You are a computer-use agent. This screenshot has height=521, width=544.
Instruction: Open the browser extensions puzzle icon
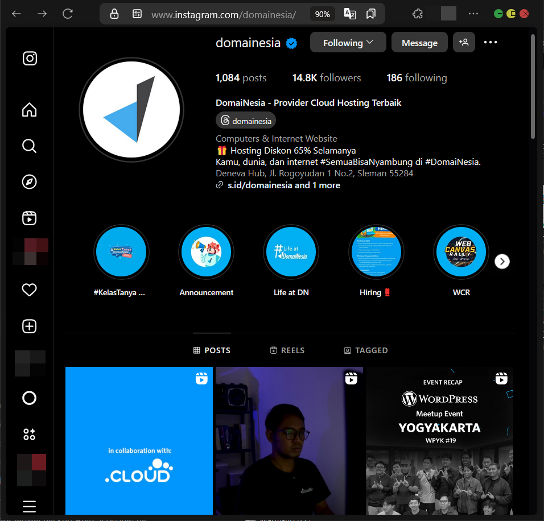pos(418,14)
